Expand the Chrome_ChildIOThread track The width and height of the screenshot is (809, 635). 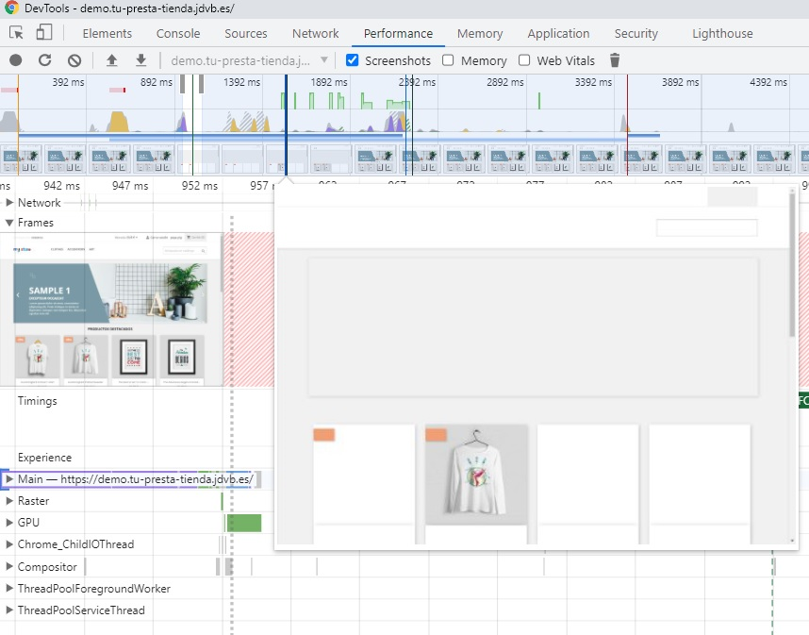tap(9, 544)
